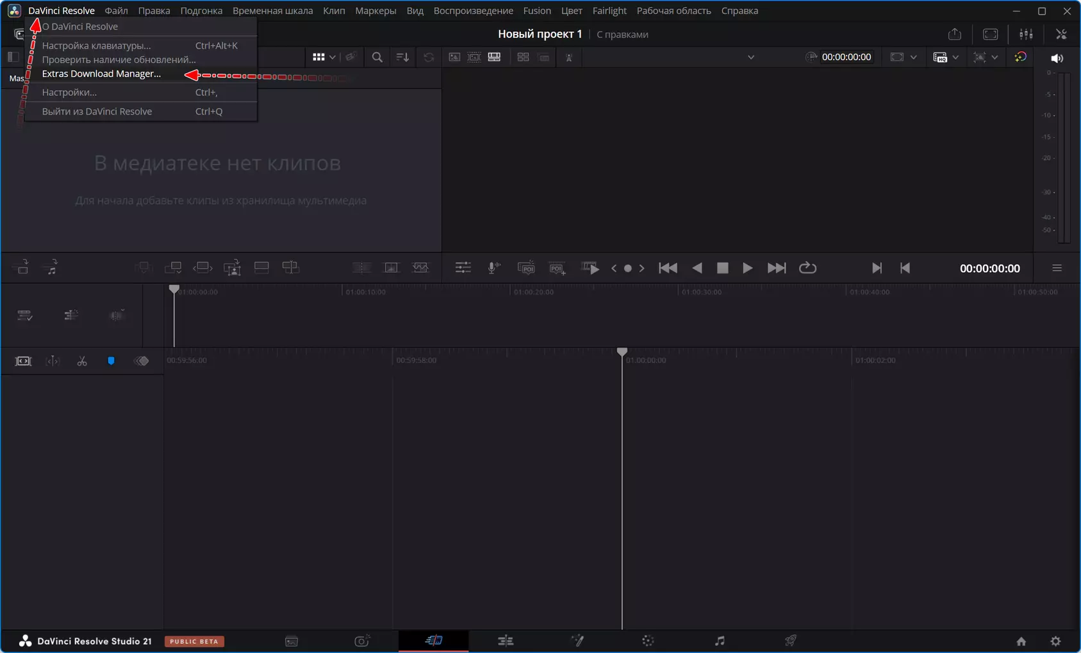The height and width of the screenshot is (653, 1081).
Task: Switch viewer to source clip mode
Action: tap(454, 57)
